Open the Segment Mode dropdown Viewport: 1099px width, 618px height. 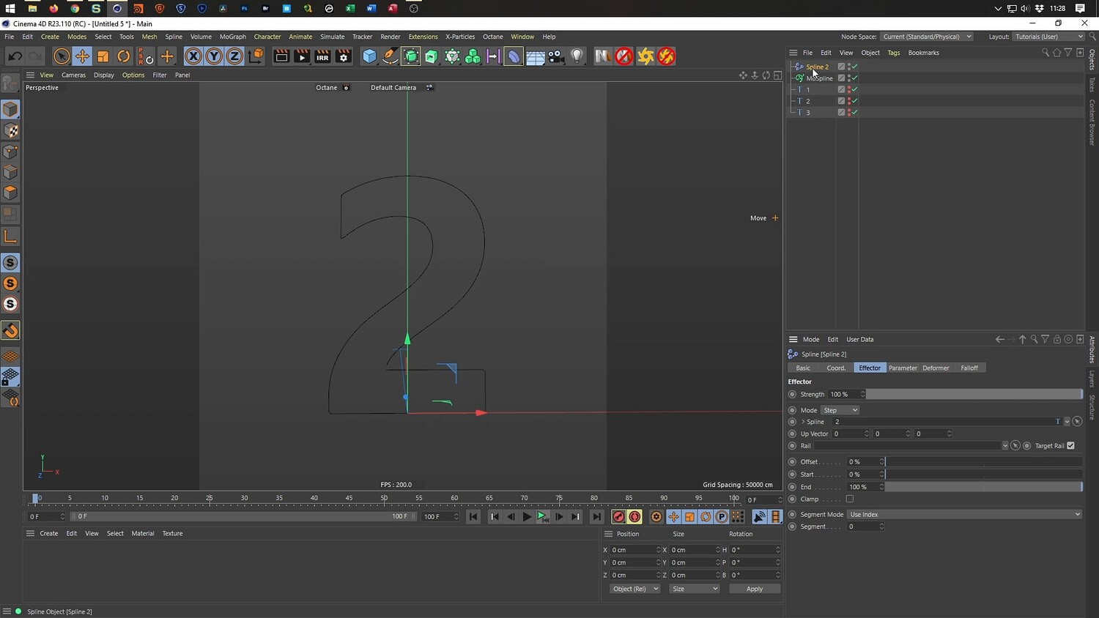pos(964,515)
